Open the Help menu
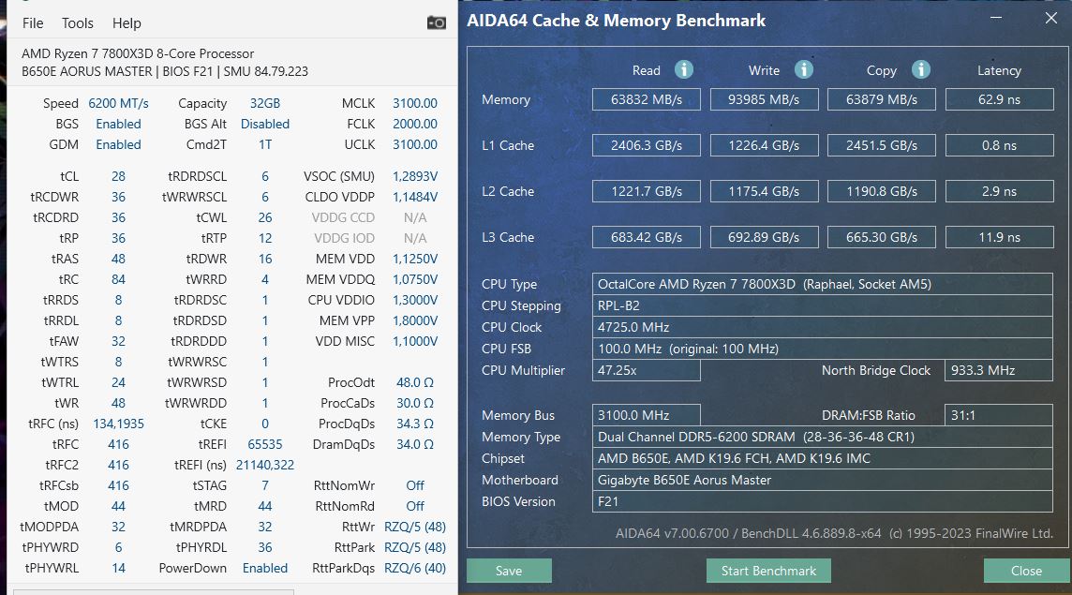This screenshot has width=1072, height=595. pyautogui.click(x=127, y=23)
